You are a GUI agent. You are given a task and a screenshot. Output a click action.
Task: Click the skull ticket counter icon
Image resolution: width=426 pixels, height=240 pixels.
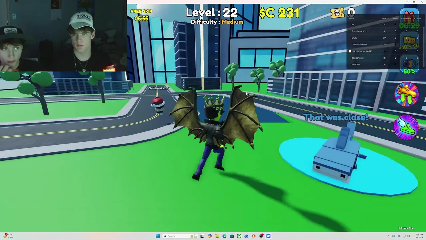coord(337,13)
